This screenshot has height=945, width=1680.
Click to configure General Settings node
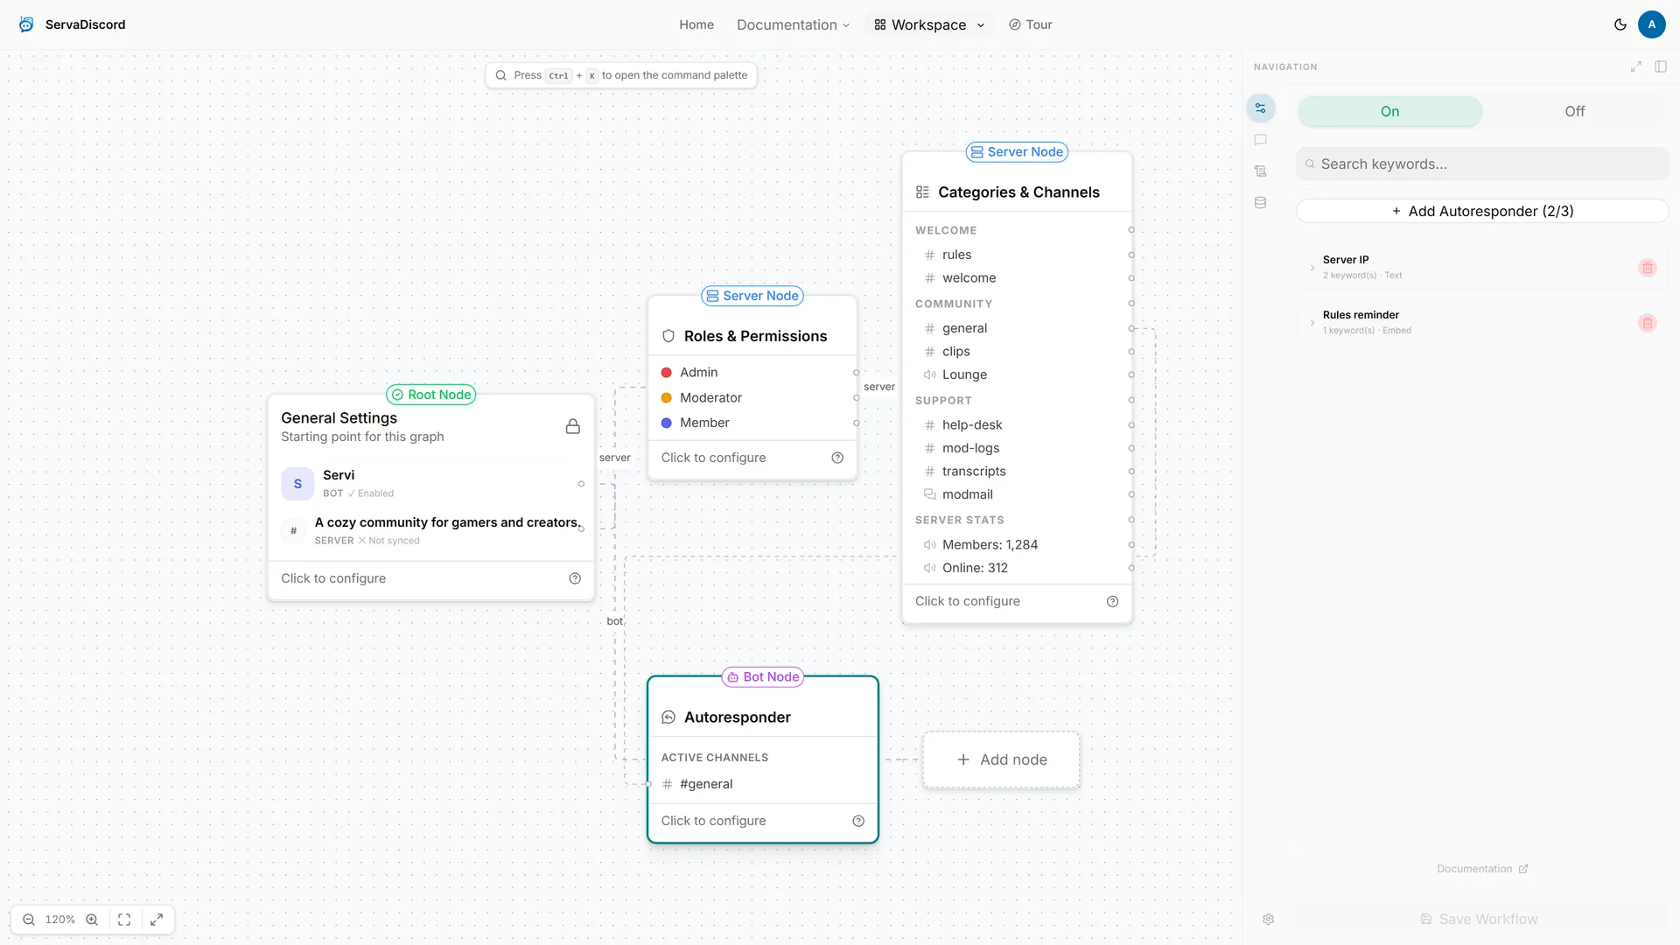(333, 578)
